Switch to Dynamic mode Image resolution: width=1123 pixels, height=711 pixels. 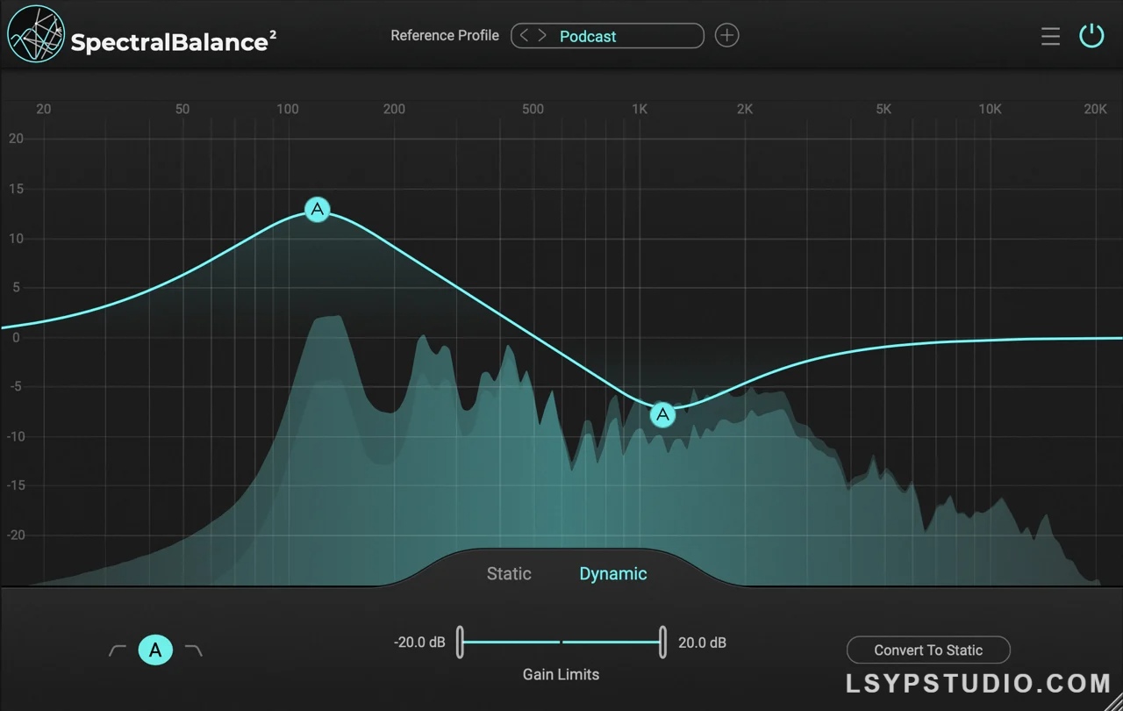[612, 574]
